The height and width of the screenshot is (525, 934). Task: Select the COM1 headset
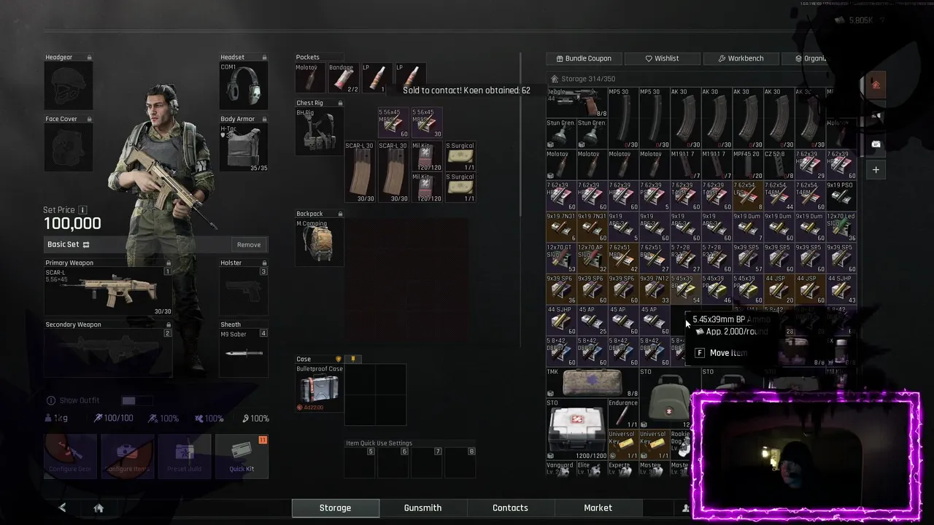tap(243, 85)
